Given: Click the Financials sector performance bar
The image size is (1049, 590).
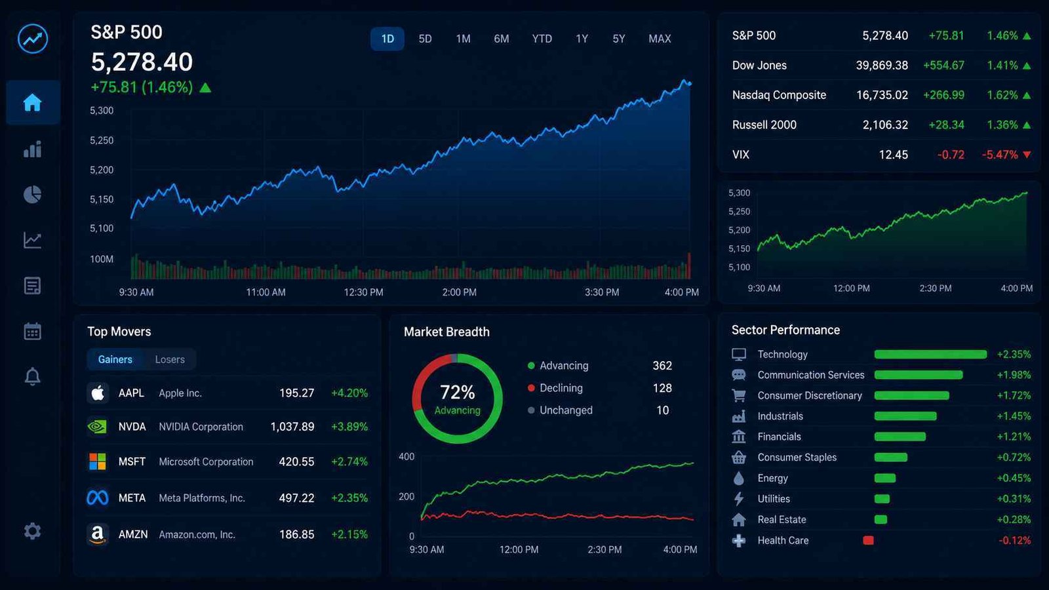Looking at the screenshot, I should pyautogui.click(x=900, y=437).
